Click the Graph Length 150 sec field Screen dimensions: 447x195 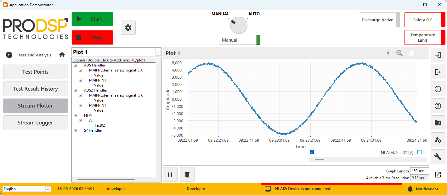(420, 171)
